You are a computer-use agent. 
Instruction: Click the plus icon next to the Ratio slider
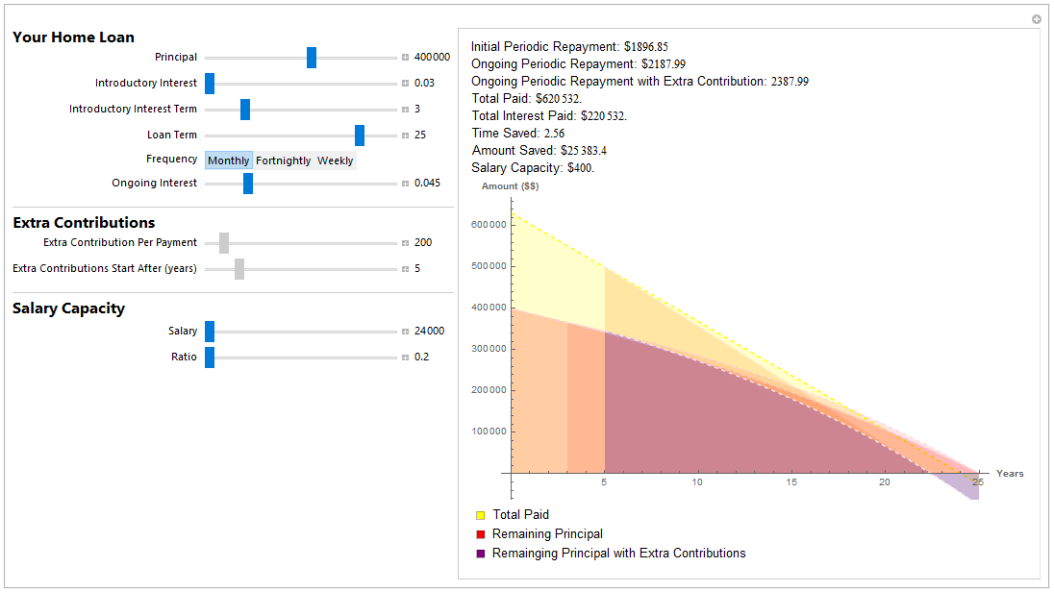point(405,357)
